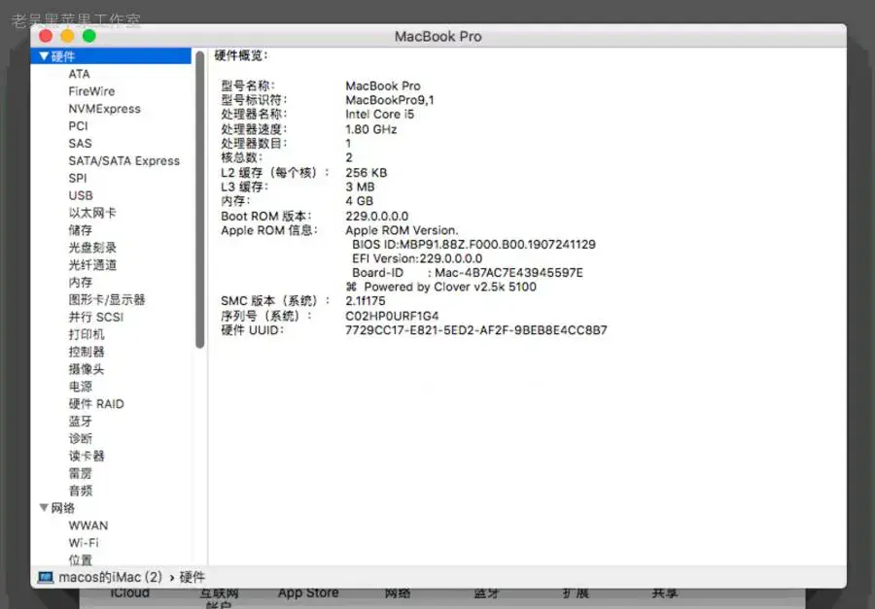Collapse the 网络 disclosure triangle
This screenshot has width=875, height=609.
point(44,507)
